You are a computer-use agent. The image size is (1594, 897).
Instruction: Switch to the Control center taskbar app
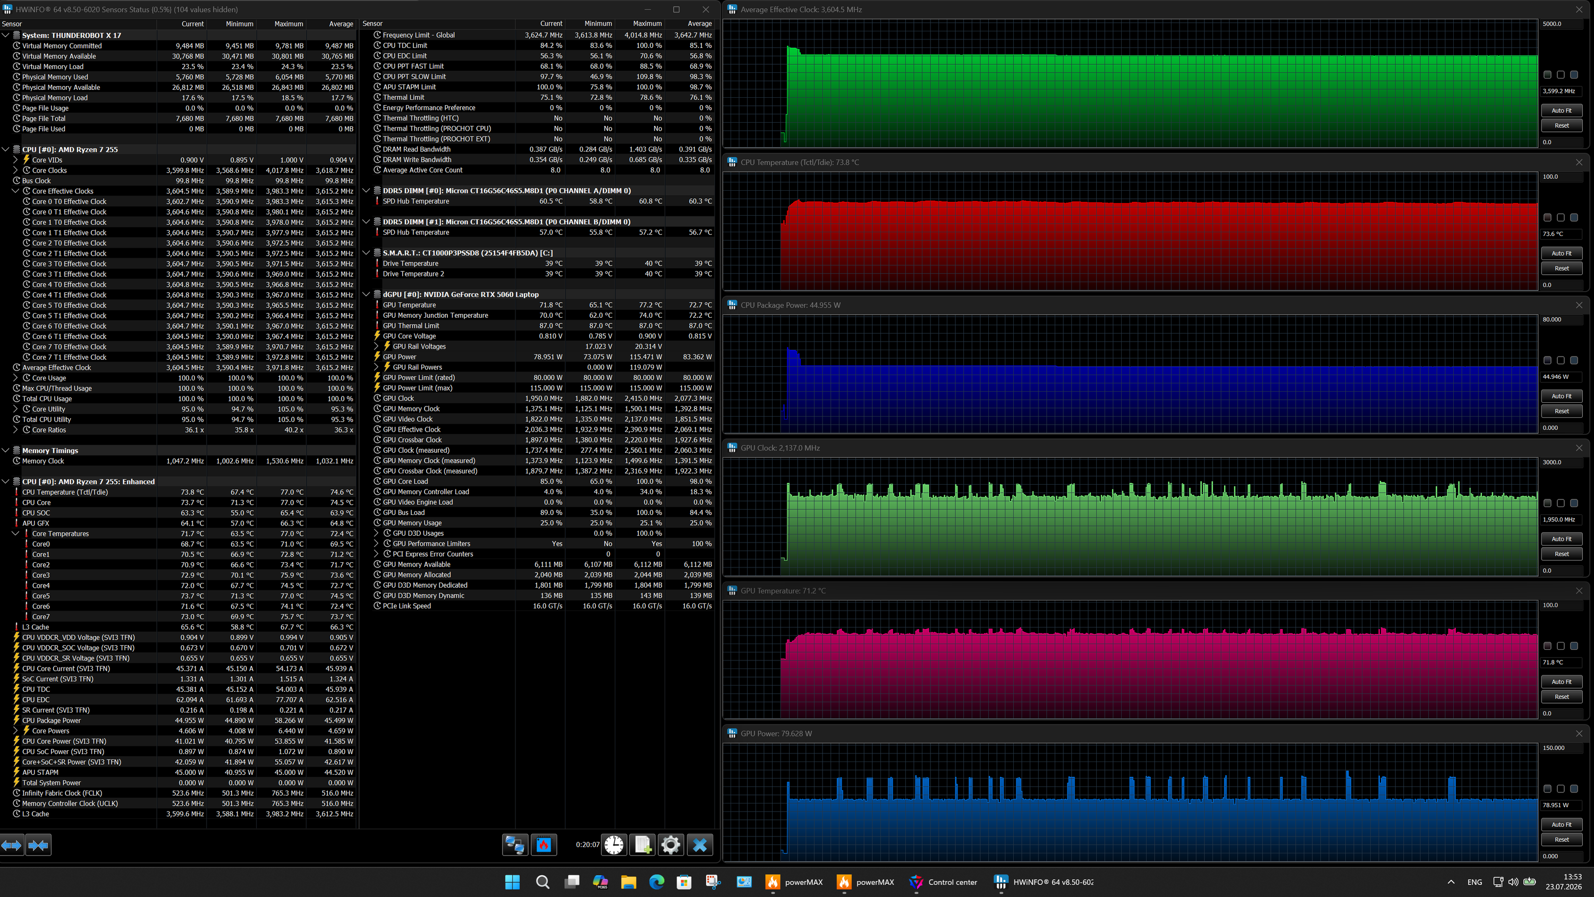coord(944,882)
